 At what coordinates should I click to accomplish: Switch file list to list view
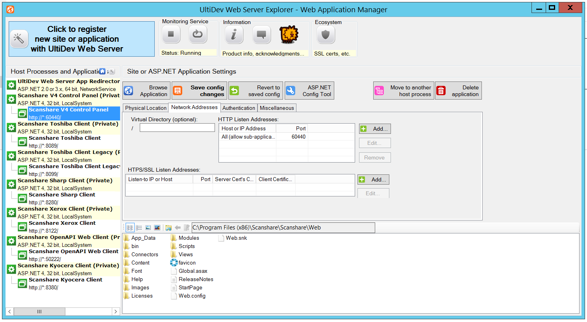139,228
